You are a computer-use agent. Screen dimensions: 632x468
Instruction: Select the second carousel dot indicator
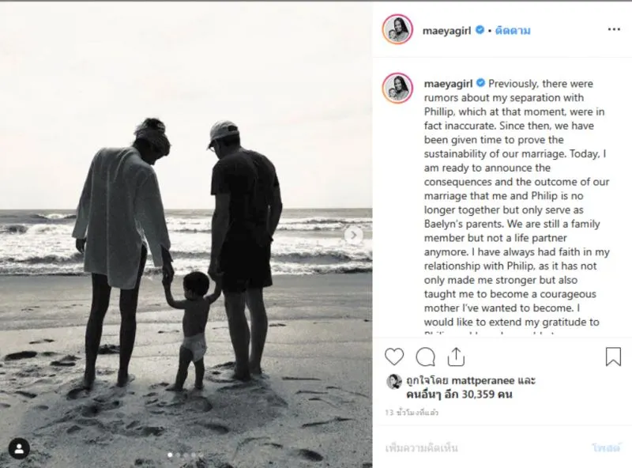pos(178,455)
